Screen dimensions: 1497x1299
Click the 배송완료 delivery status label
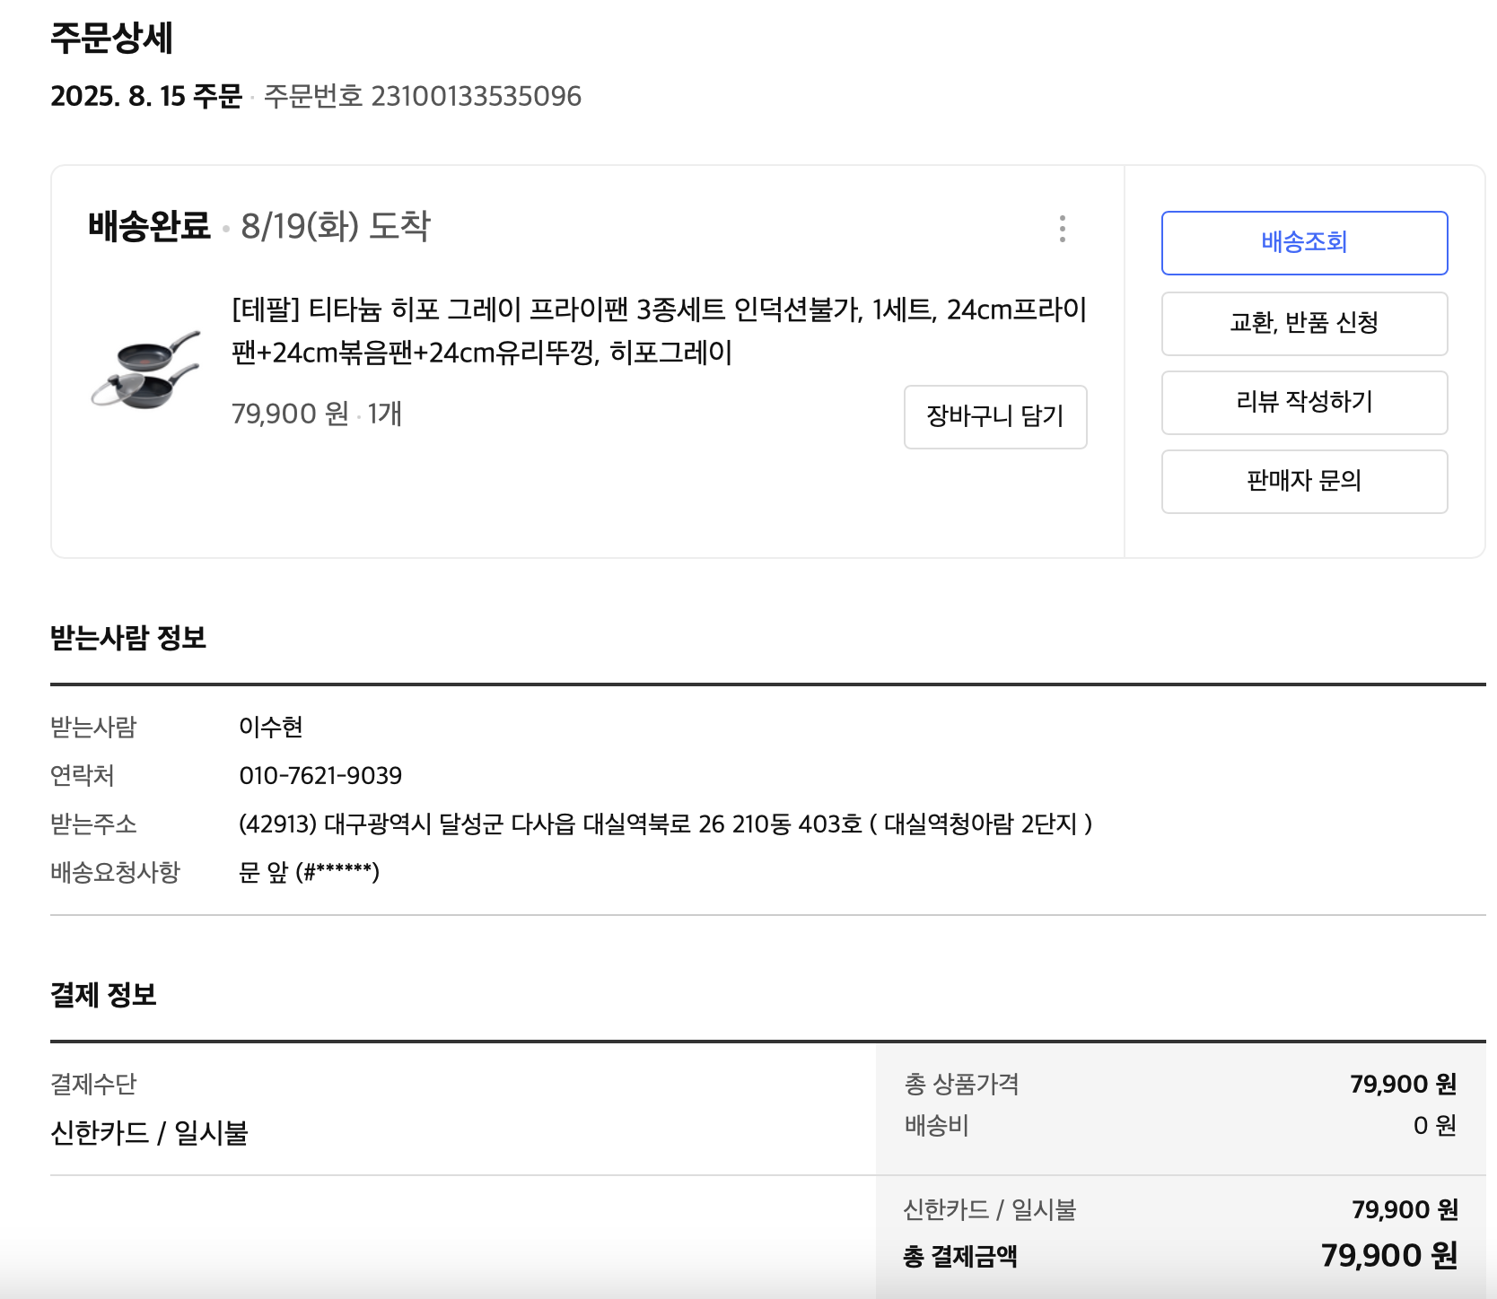click(x=149, y=226)
